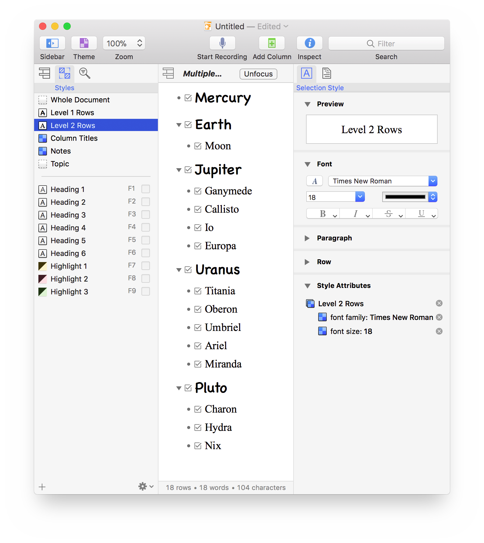The width and height of the screenshot is (484, 543).
Task: Click the Add Column icon
Action: (x=272, y=43)
